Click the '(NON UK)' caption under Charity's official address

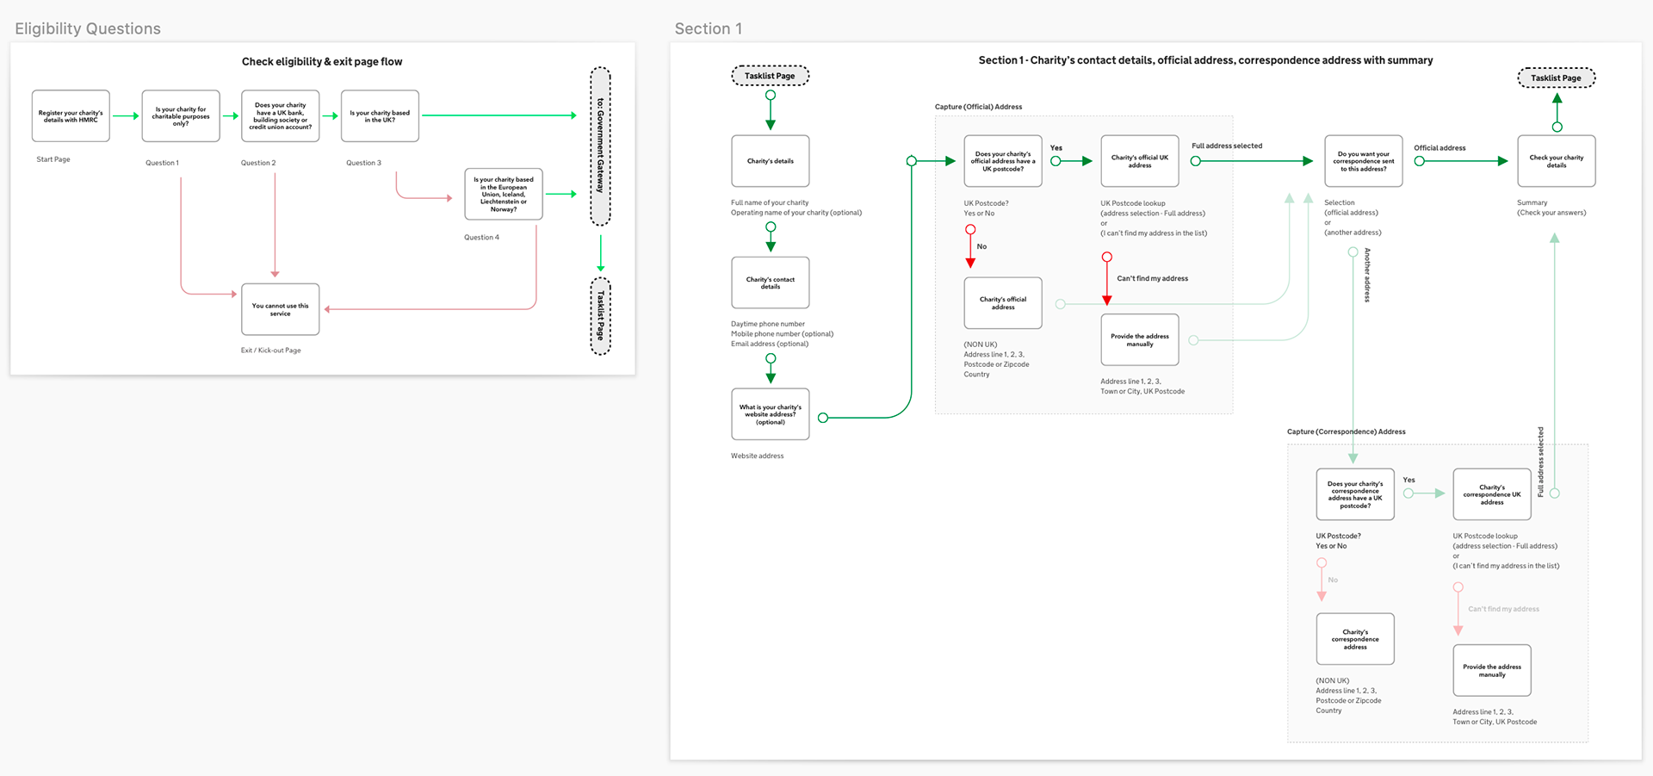(981, 345)
